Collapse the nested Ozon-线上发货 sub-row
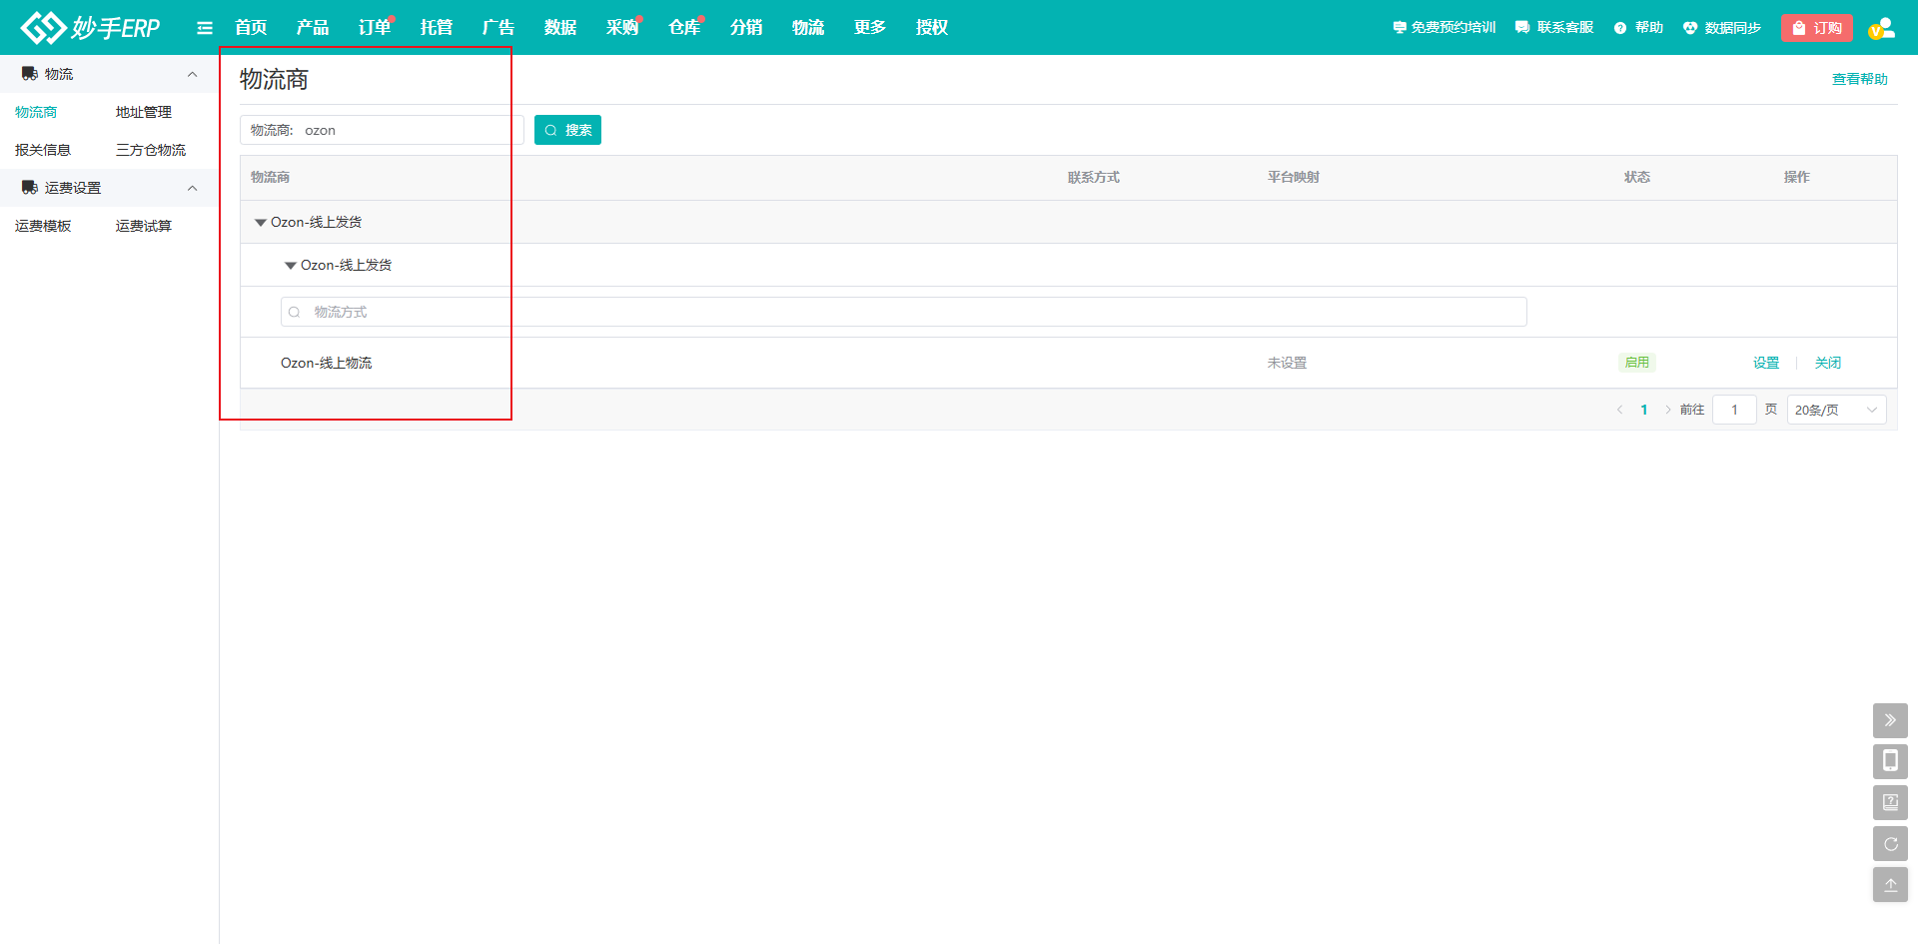The image size is (1918, 944). tap(291, 266)
